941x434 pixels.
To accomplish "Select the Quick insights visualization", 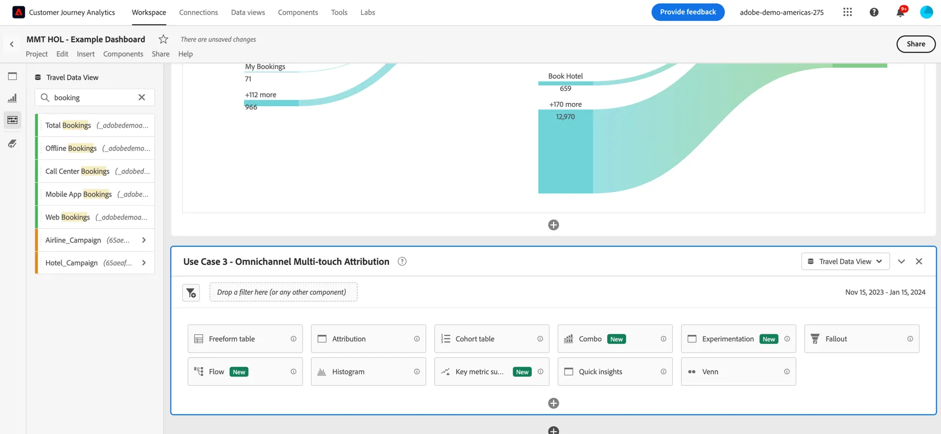I will (x=615, y=372).
